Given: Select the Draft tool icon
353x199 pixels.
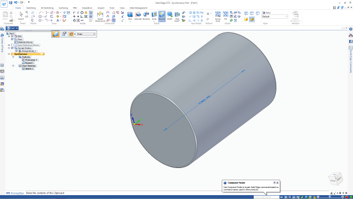Looking at the screenshot, I should [x=169, y=16].
